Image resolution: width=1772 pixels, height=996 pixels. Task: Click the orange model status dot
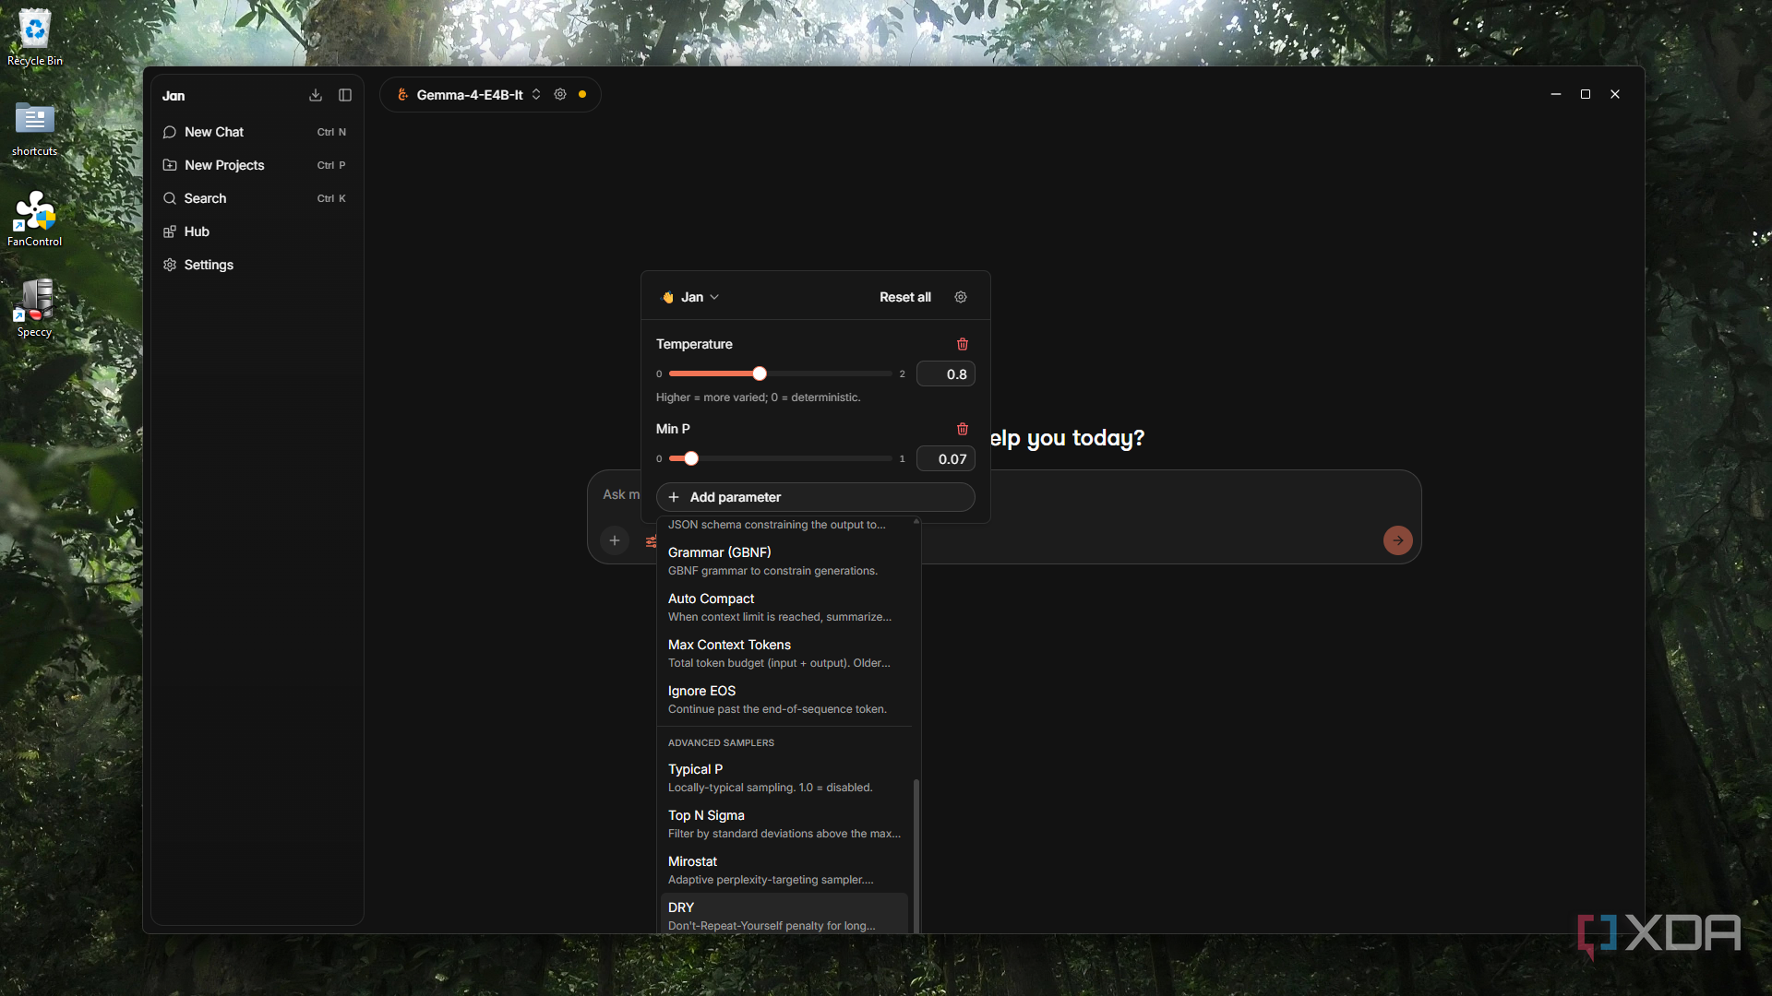(582, 94)
